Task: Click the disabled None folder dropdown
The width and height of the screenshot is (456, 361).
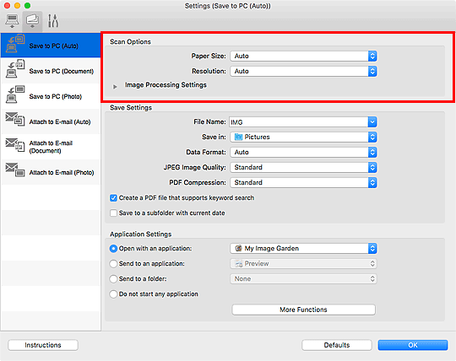Action: pyautogui.click(x=304, y=279)
